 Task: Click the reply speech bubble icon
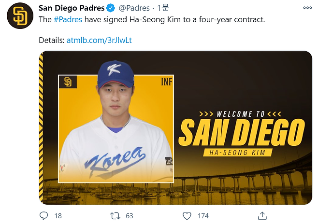pos(43,215)
